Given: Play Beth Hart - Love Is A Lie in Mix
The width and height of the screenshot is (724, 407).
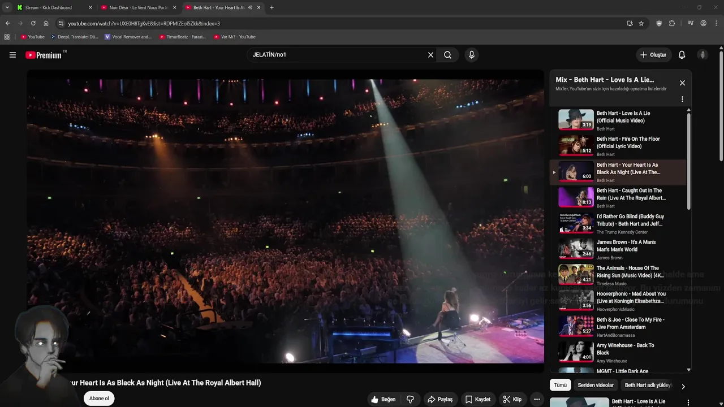Looking at the screenshot, I should (x=619, y=120).
